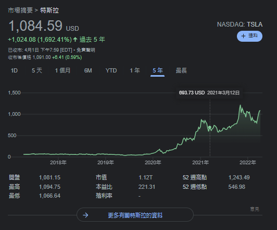
Task: Select the 1 年 range tab
Action: [x=135, y=70]
